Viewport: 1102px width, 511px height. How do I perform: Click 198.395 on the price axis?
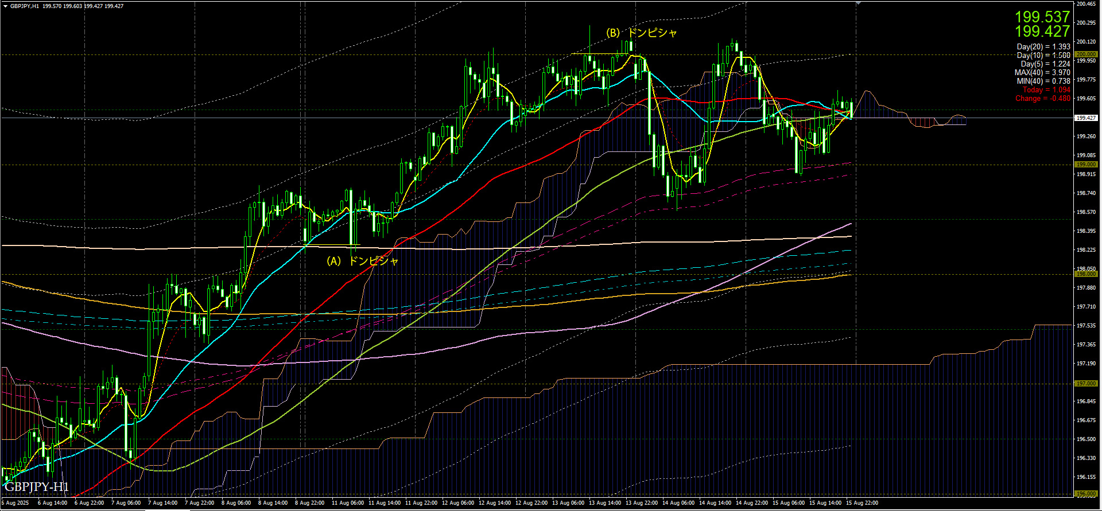pos(1086,231)
